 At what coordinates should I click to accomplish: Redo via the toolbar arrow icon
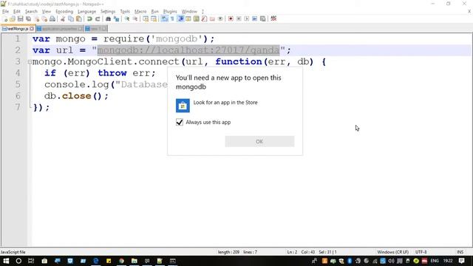coord(98,18)
